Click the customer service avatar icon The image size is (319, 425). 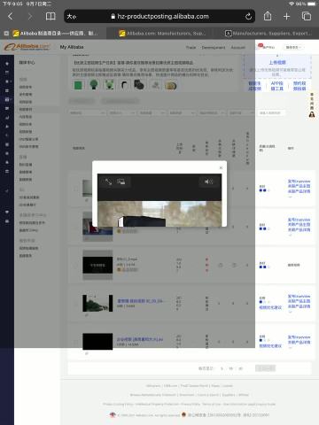(312, 114)
